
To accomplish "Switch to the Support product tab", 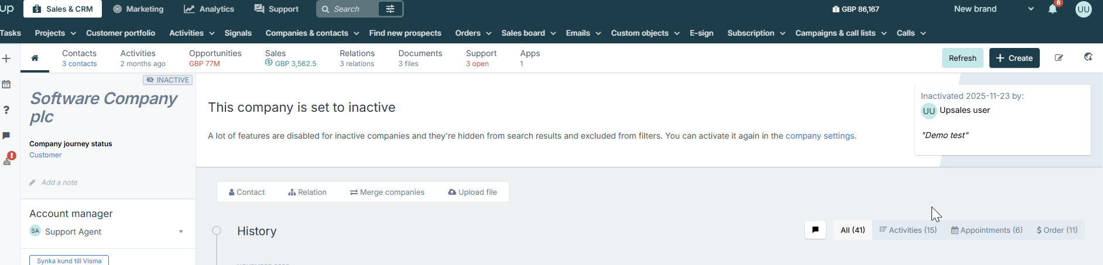I will (x=276, y=9).
